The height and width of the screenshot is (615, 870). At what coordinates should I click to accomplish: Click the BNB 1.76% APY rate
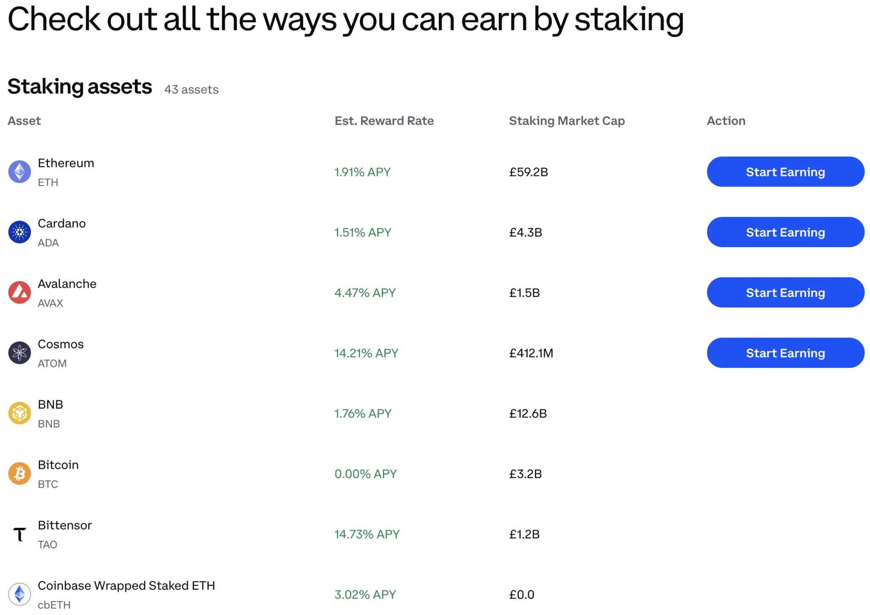click(363, 414)
